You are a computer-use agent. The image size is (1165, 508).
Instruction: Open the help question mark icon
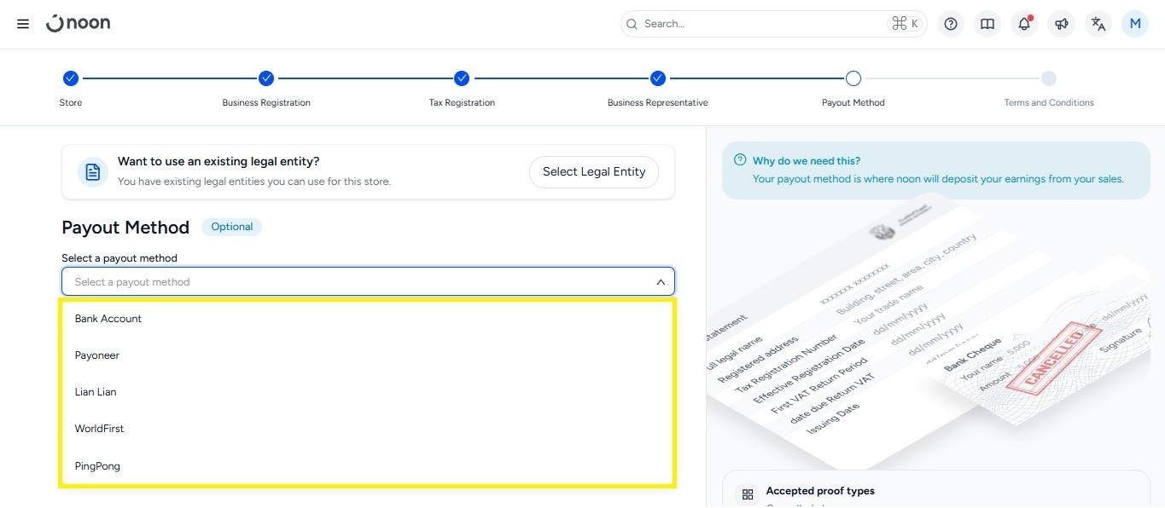[951, 24]
